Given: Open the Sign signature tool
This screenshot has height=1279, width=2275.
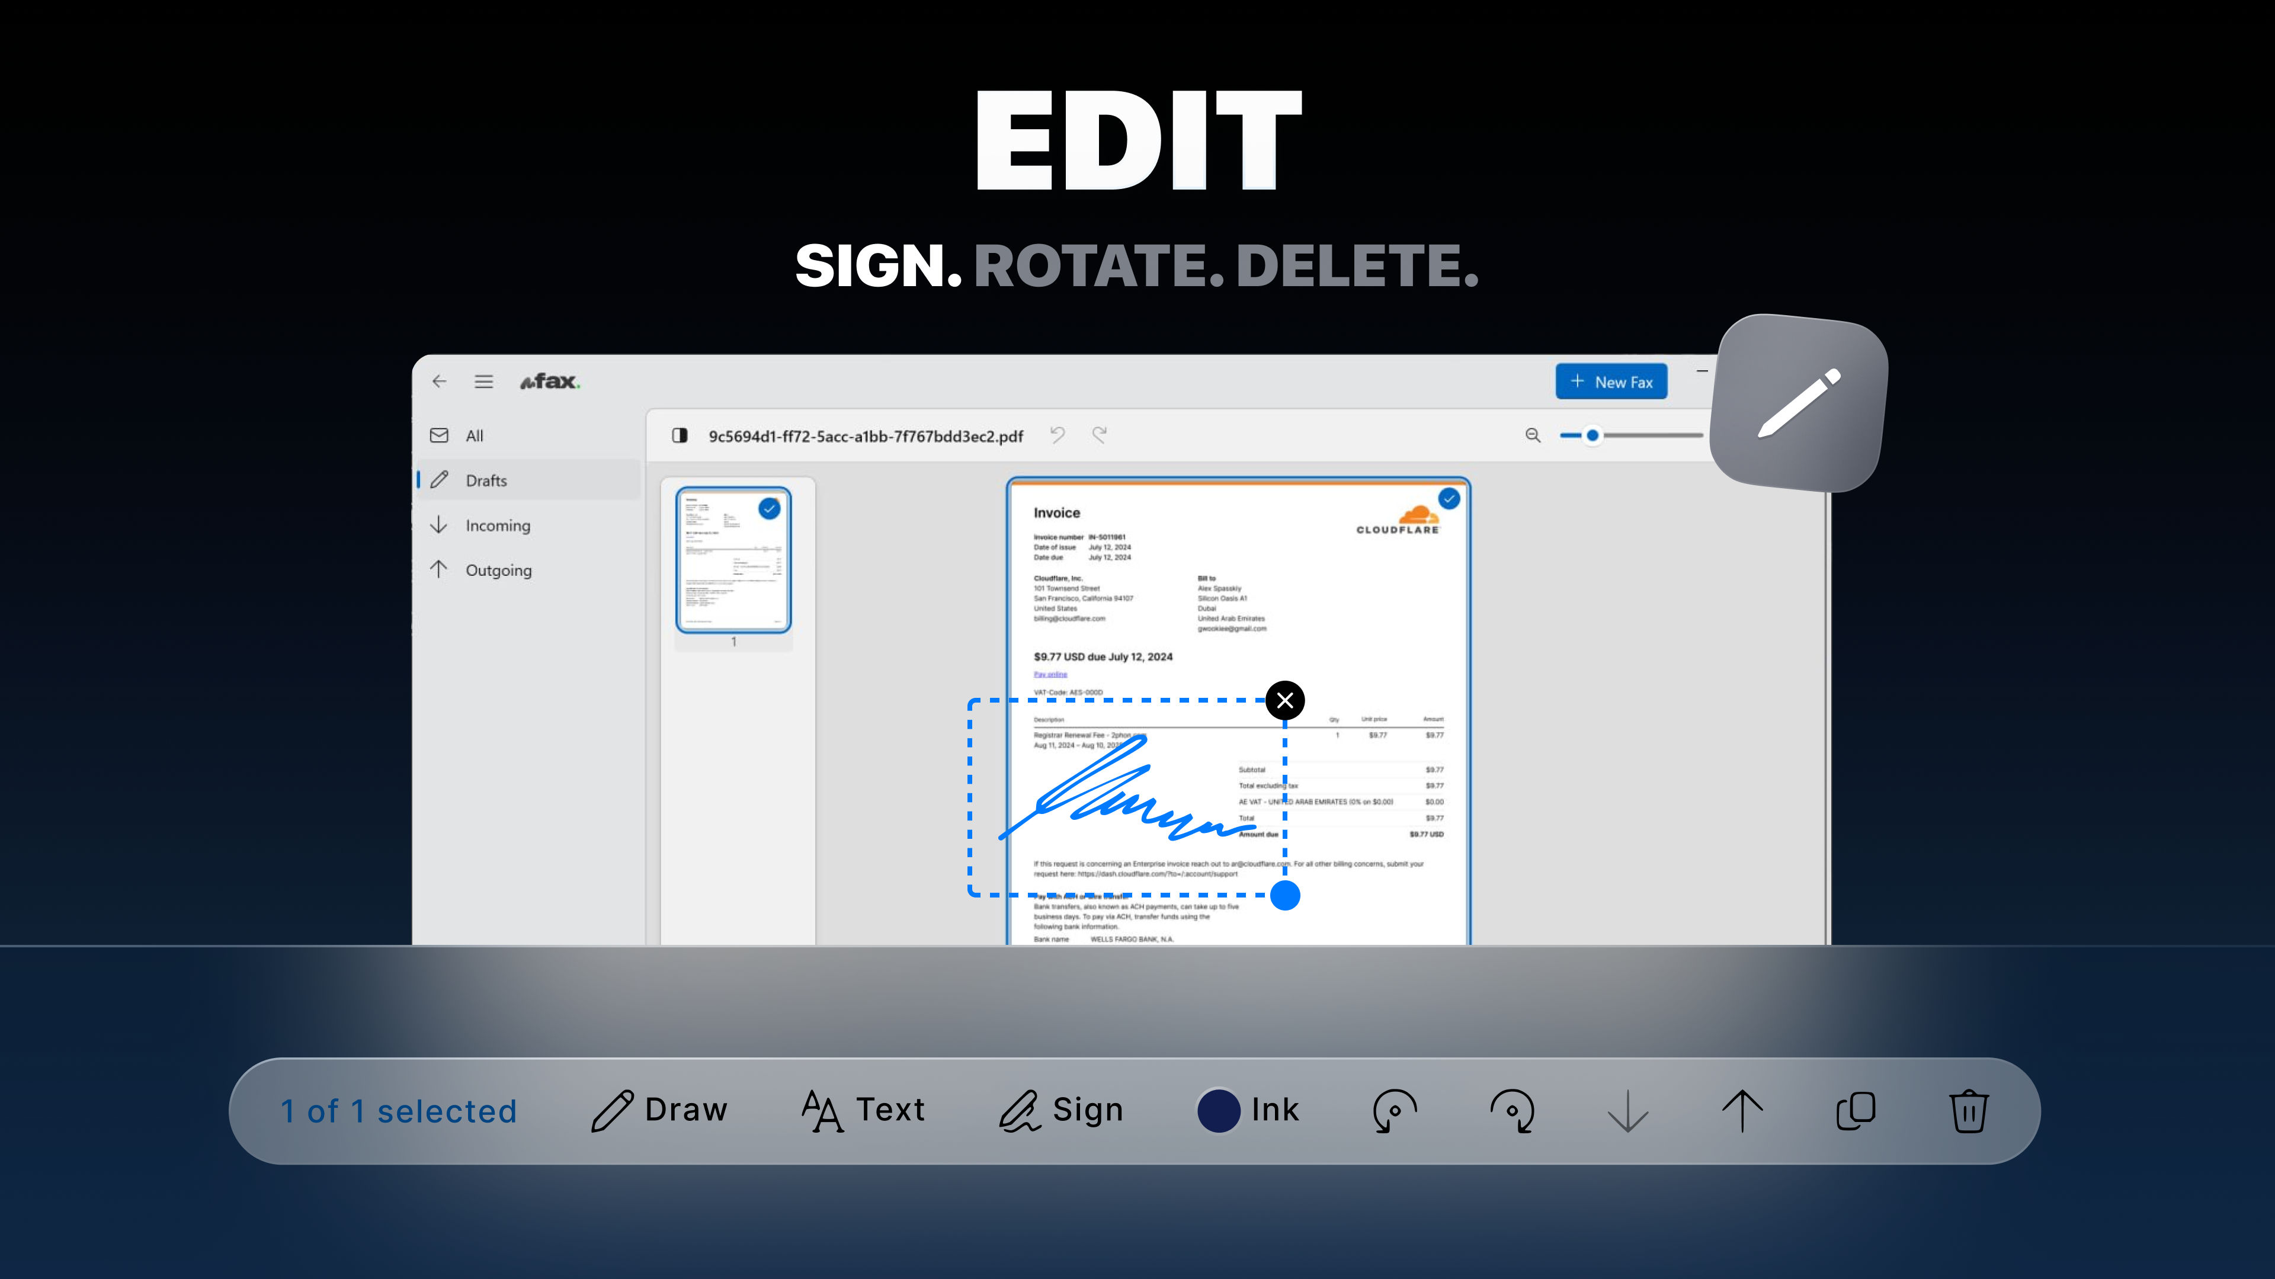Looking at the screenshot, I should [x=1060, y=1110].
